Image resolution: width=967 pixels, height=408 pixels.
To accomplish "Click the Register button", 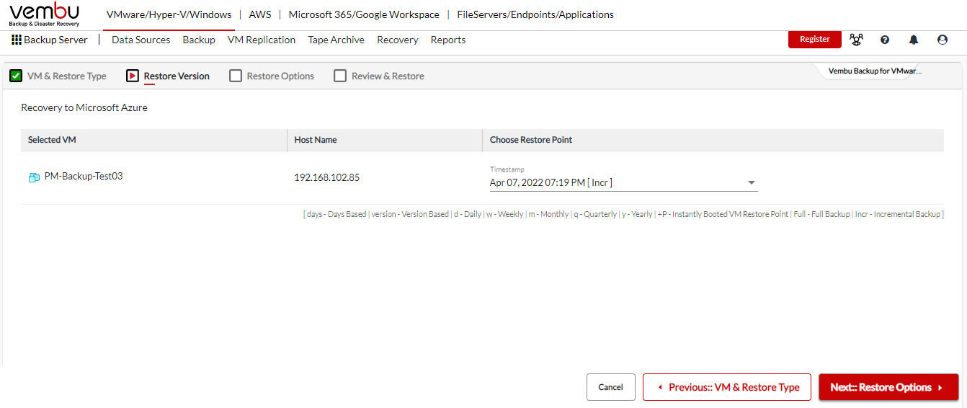I will (815, 40).
